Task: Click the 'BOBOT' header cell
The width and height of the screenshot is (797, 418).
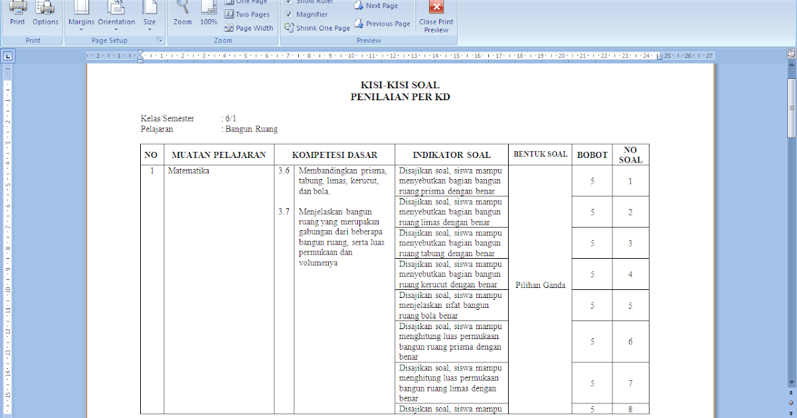Action: click(x=592, y=155)
